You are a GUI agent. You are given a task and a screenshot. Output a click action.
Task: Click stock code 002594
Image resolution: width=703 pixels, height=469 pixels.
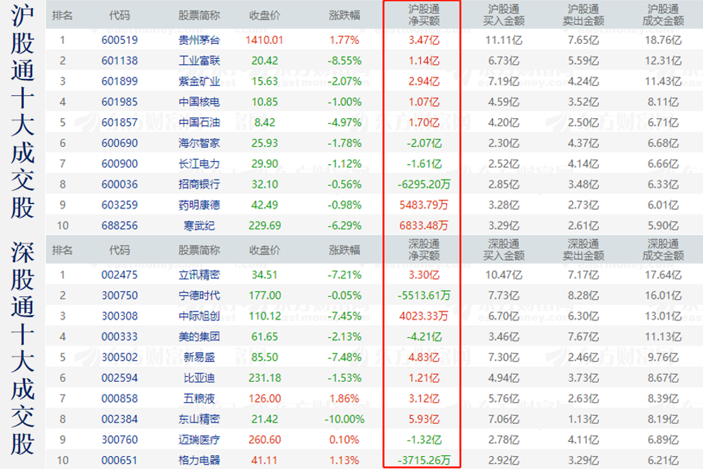(x=120, y=378)
